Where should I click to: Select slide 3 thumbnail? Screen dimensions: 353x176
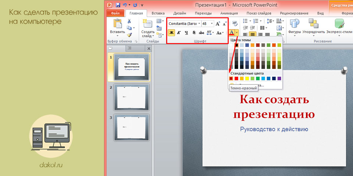[x=132, y=128]
